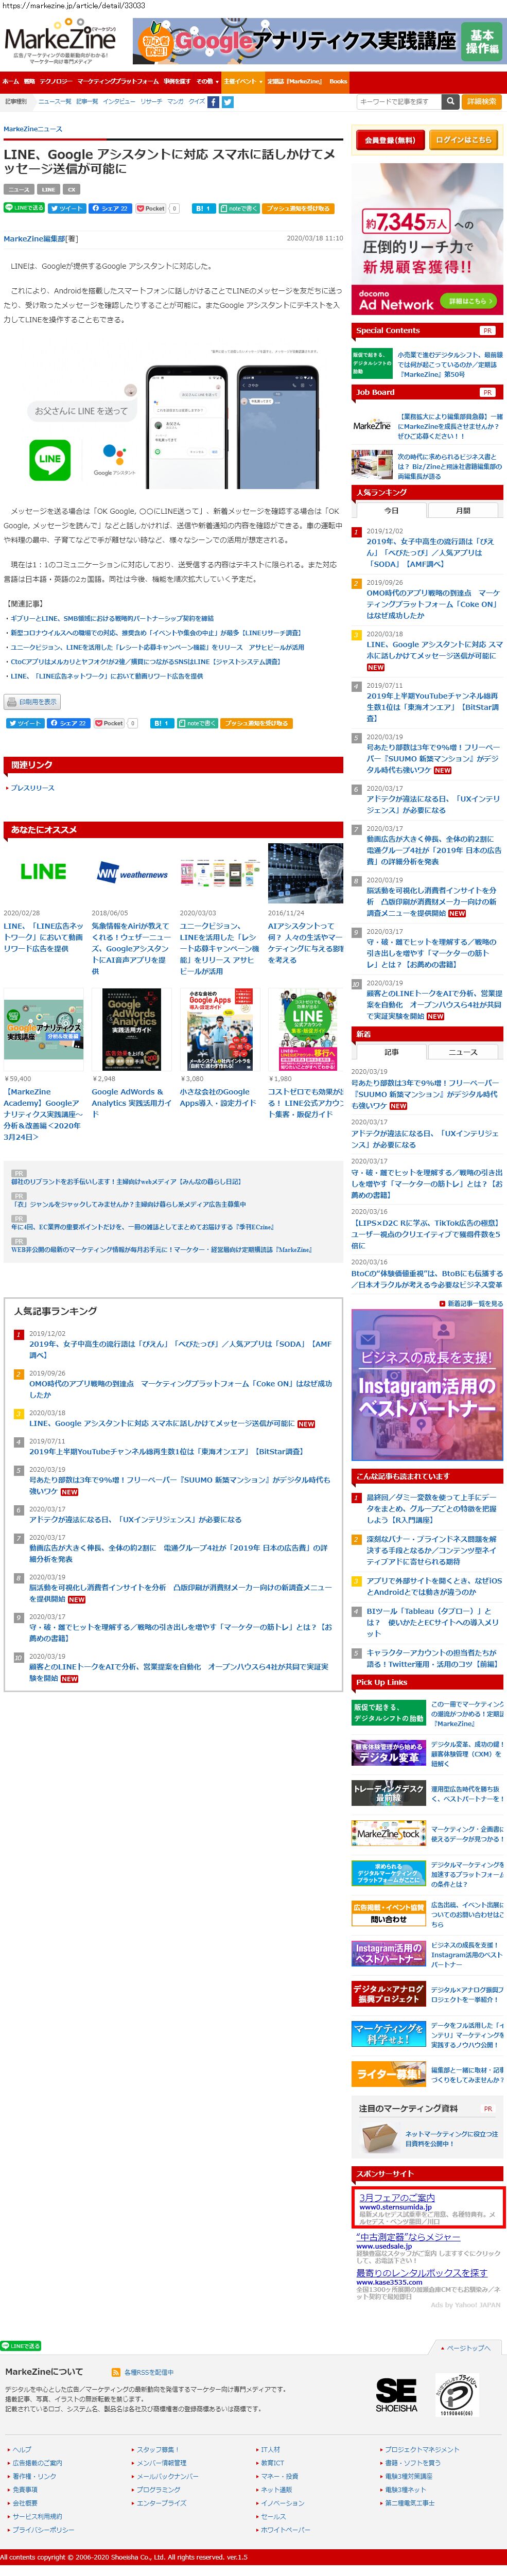
Task: Share the article via the top LINEで送る button
Action: 24,208
